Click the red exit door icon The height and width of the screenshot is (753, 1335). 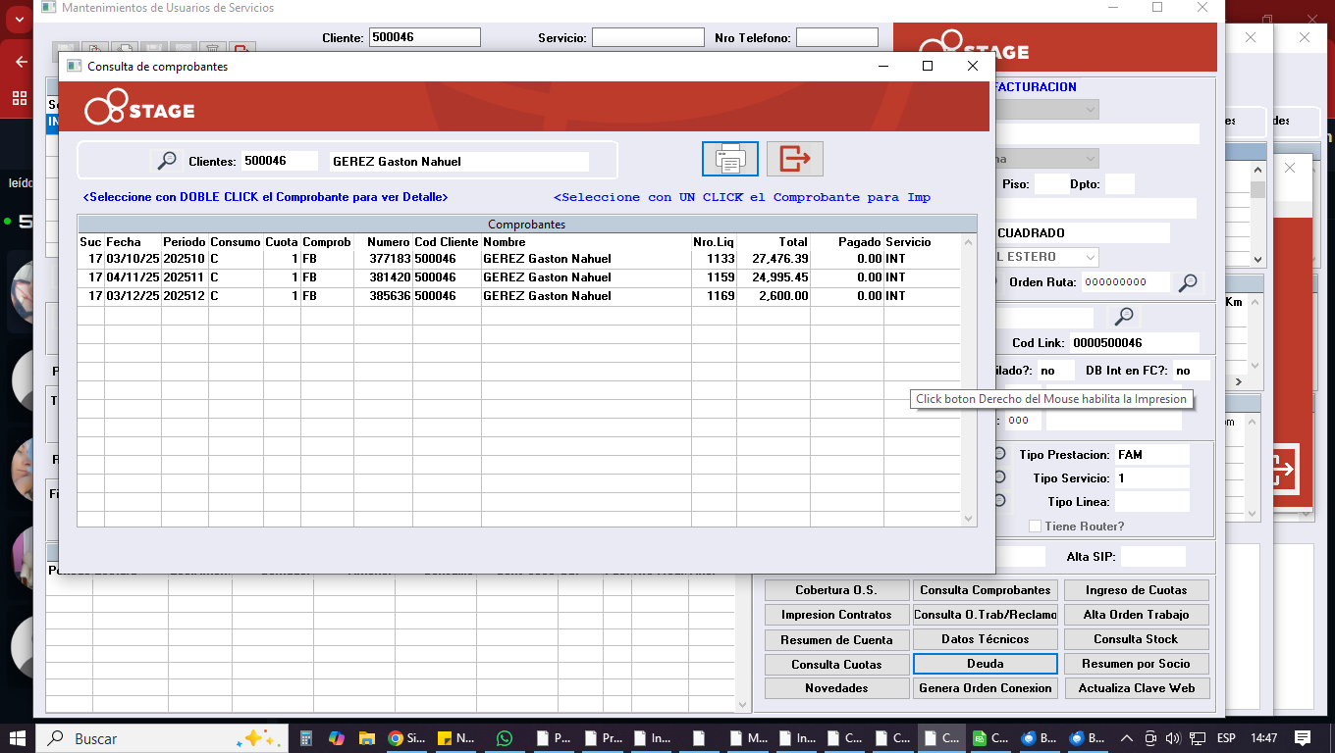(x=794, y=158)
